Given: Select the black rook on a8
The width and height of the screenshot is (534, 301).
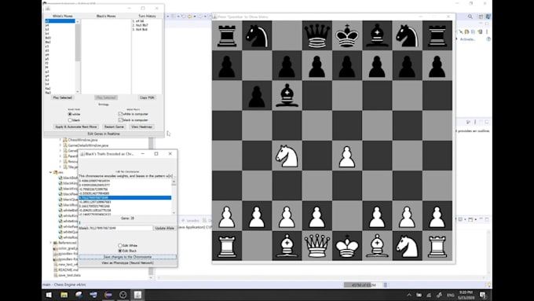Looking at the screenshot, I should pyautogui.click(x=227, y=35).
